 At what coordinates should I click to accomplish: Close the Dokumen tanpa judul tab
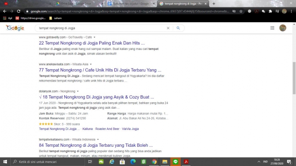click(154, 3)
